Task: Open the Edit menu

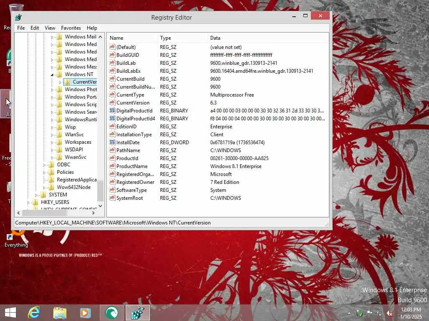Action: pyautogui.click(x=35, y=28)
